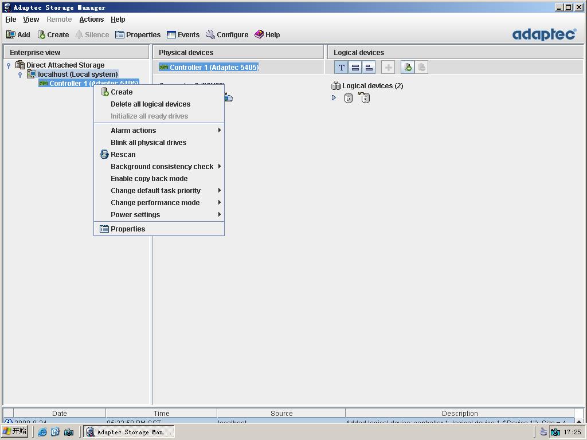Switch to relative size capacity view

pyautogui.click(x=369, y=68)
